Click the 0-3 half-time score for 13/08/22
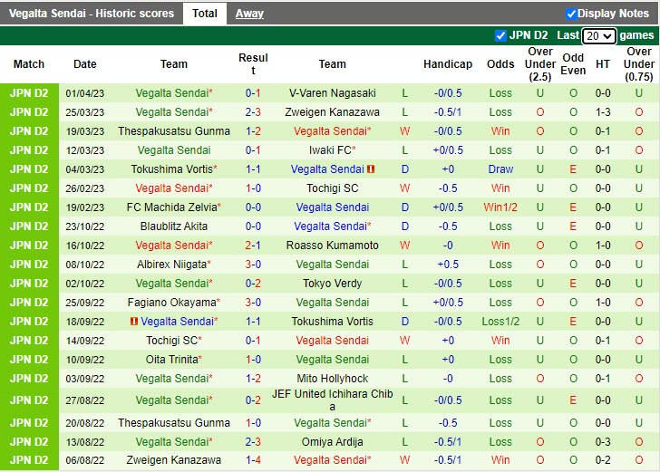This screenshot has height=472, width=660. 602,442
